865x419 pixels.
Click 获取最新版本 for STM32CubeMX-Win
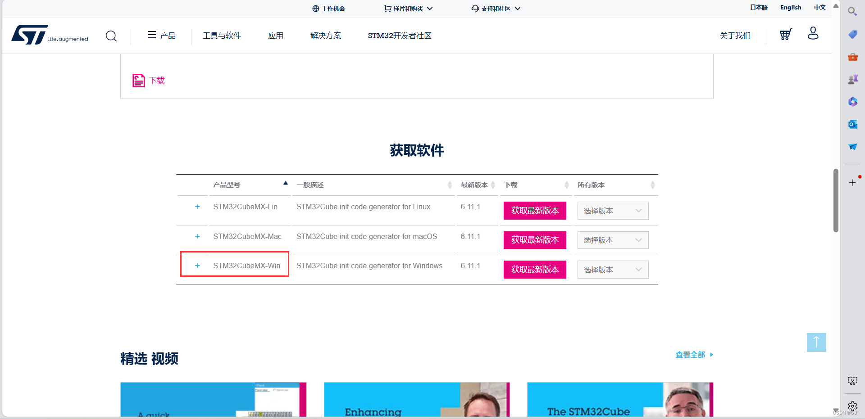pos(535,270)
